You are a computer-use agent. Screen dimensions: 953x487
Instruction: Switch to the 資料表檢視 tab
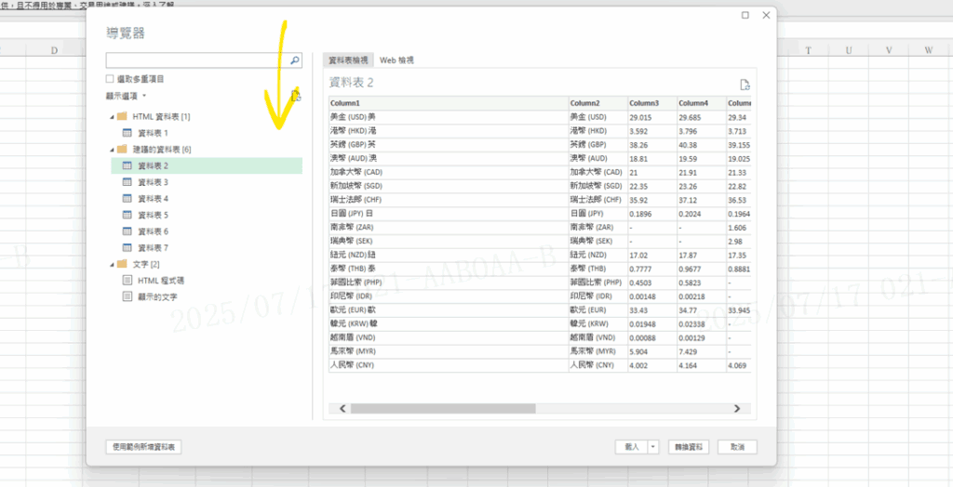(349, 60)
